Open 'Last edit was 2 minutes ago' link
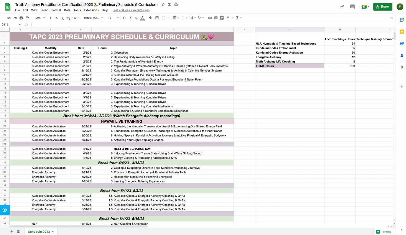This screenshot has width=406, height=235. tap(131, 10)
